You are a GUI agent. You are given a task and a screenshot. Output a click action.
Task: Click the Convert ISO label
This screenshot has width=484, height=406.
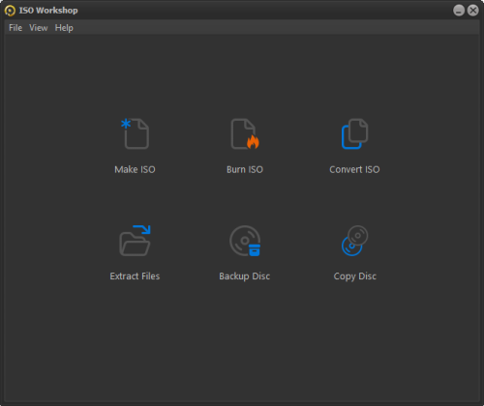[354, 169]
